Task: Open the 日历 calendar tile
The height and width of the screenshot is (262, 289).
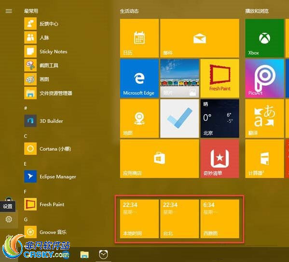Action: pyautogui.click(x=139, y=38)
